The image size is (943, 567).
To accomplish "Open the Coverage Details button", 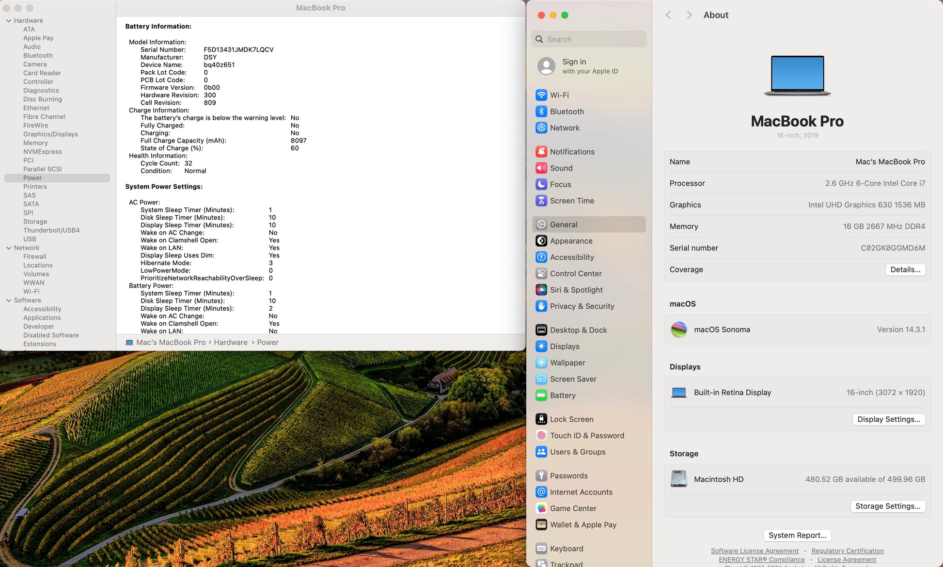I will pos(905,269).
